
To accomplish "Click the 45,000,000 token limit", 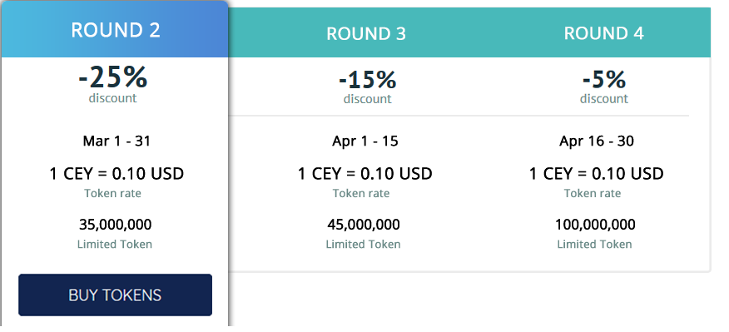I will 364,225.
